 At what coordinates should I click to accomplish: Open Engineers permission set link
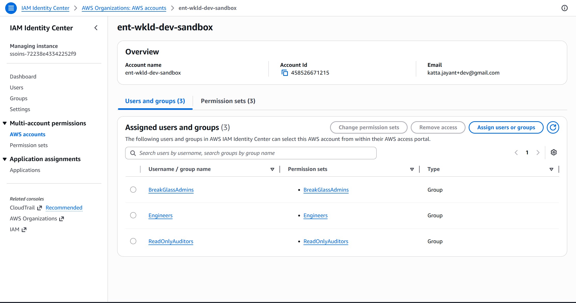[x=315, y=215]
